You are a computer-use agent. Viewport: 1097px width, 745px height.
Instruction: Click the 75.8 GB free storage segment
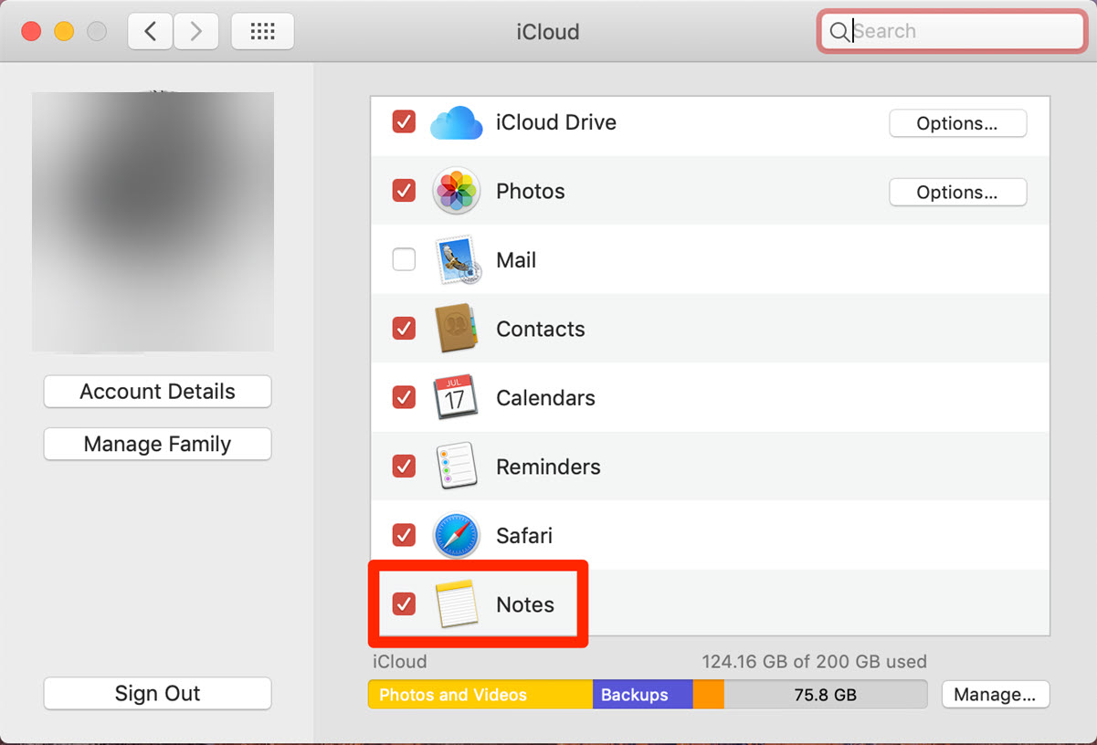tap(826, 695)
